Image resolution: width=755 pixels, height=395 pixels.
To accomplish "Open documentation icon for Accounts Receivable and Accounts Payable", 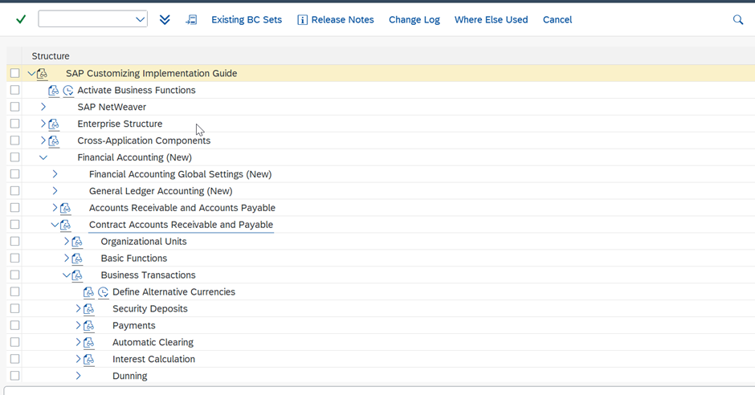I will pyautogui.click(x=66, y=208).
